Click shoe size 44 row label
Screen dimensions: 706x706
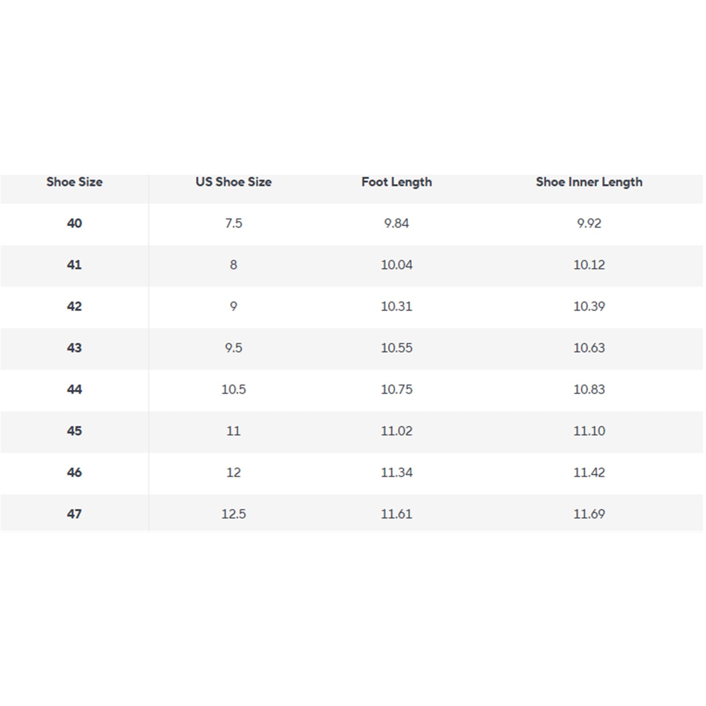tap(74, 389)
